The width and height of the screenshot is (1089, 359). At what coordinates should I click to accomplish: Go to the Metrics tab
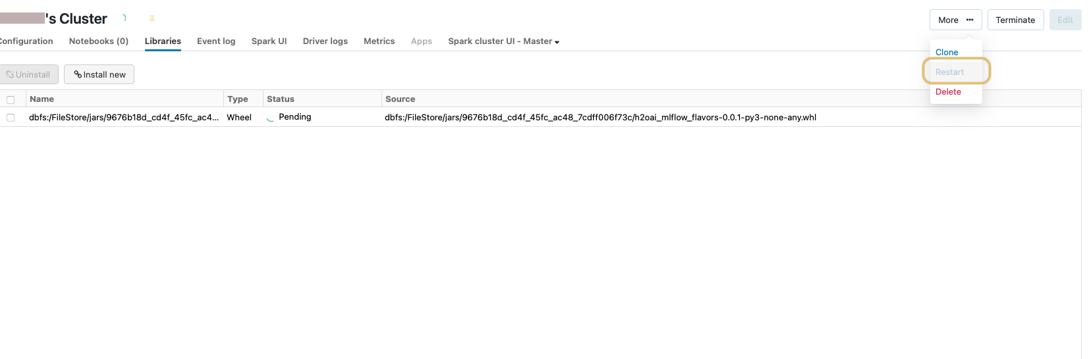tap(379, 41)
